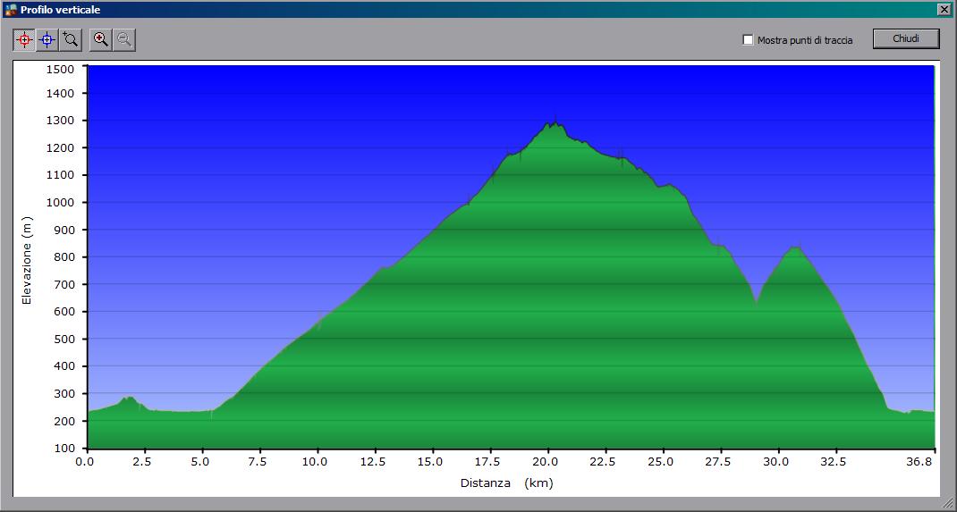Click the 1500 elevation axis value
The width and height of the screenshot is (957, 512).
61,69
